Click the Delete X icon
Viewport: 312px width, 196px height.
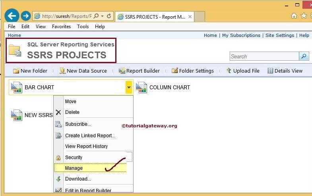coord(58,112)
